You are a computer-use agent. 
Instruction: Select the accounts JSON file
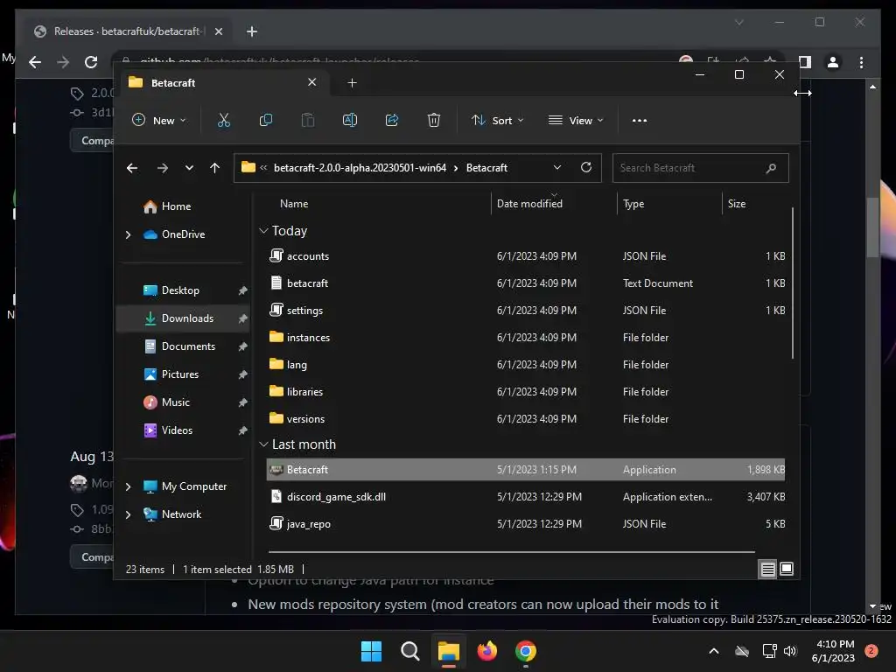click(x=526, y=256)
